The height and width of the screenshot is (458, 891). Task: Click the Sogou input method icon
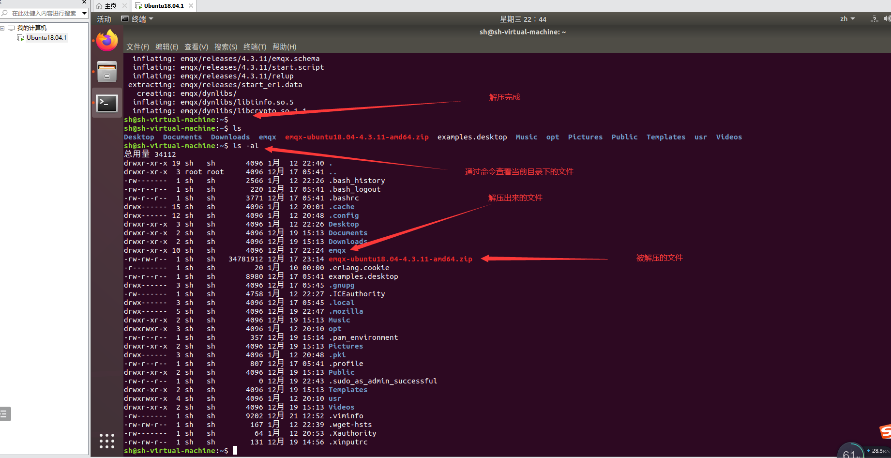[886, 431]
